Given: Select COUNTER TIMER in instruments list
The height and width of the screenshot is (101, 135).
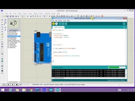Looking at the screenshot, I should [12, 35].
